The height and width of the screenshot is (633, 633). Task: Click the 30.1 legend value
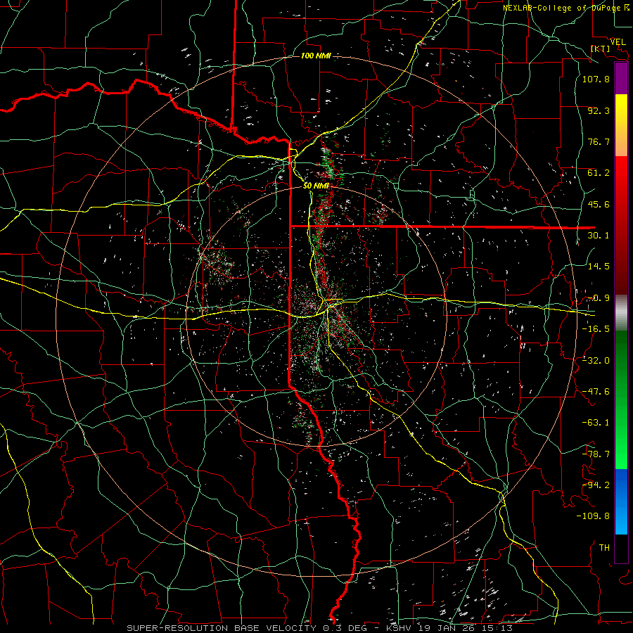click(x=599, y=236)
